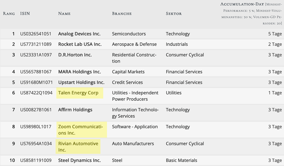Open the highlighted Talen Energy Corp entry
This screenshot has width=284, height=166.
tap(78, 93)
